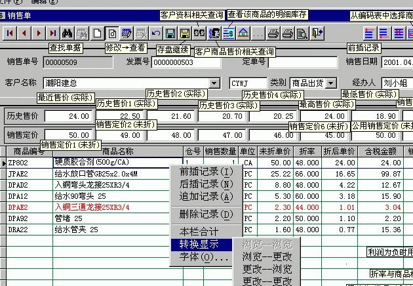This screenshot has height=286, width=413.
Task: Go to first record toolbar arrow
Action: 10,33
